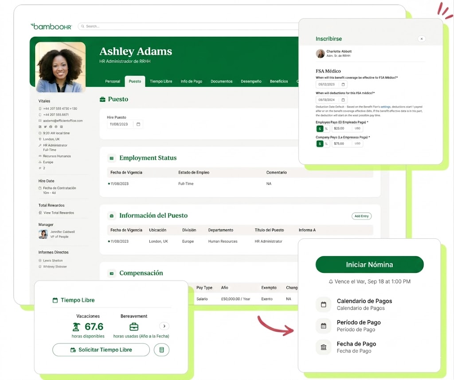Click Jennifer Caldwell's avatar thumbnail
Screen dimensions: 454x380
tap(43, 234)
